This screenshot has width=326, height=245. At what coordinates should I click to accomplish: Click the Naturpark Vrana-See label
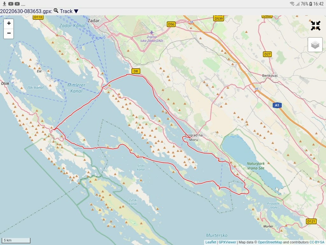click(x=256, y=166)
